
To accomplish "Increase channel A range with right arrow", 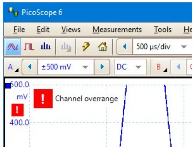I will (102, 67).
